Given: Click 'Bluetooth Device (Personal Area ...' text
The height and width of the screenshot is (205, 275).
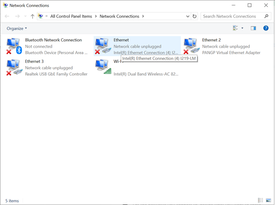Looking at the screenshot, I should point(56,53).
